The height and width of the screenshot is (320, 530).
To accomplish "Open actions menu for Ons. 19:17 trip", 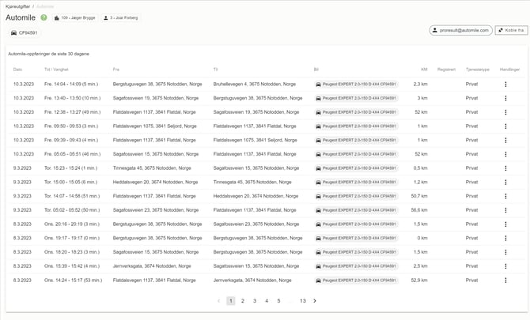I will coord(505,239).
